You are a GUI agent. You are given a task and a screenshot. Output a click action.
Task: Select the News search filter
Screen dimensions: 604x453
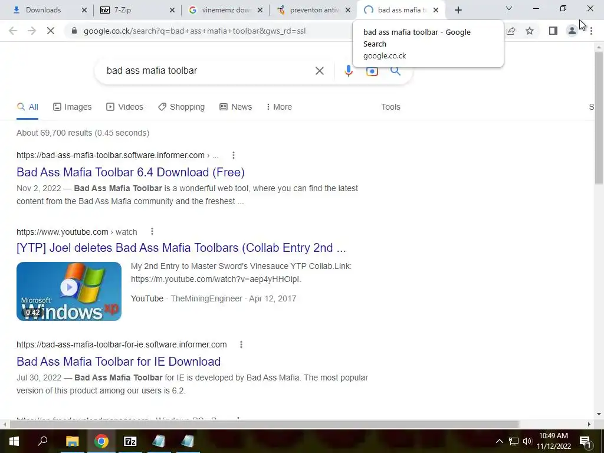pos(236,107)
